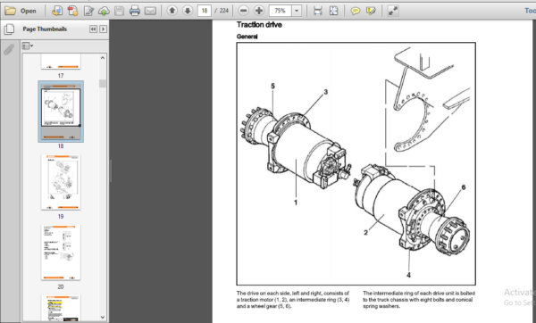Show the attachments paperclip panel
This screenshot has height=323, width=536.
coord(9,50)
